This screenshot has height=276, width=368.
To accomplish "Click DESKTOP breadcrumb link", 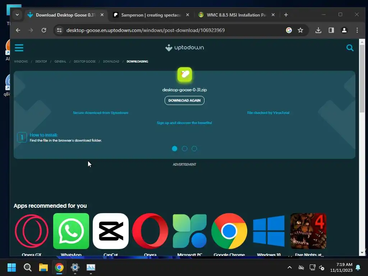I will pyautogui.click(x=41, y=61).
